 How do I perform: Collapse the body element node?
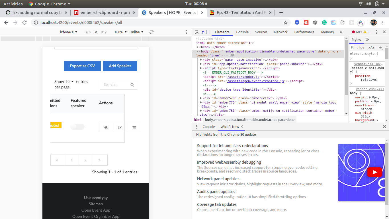[x=198, y=51]
